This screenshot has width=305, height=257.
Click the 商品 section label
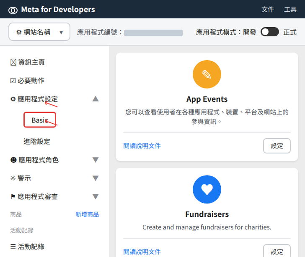click(x=16, y=214)
